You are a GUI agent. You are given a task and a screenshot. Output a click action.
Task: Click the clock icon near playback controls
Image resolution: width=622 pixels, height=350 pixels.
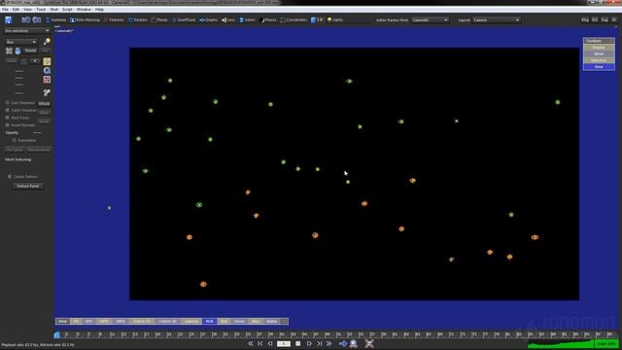(354, 343)
